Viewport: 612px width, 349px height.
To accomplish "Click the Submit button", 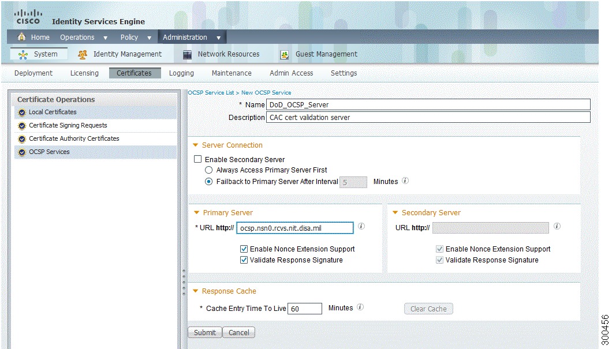I will pos(205,332).
